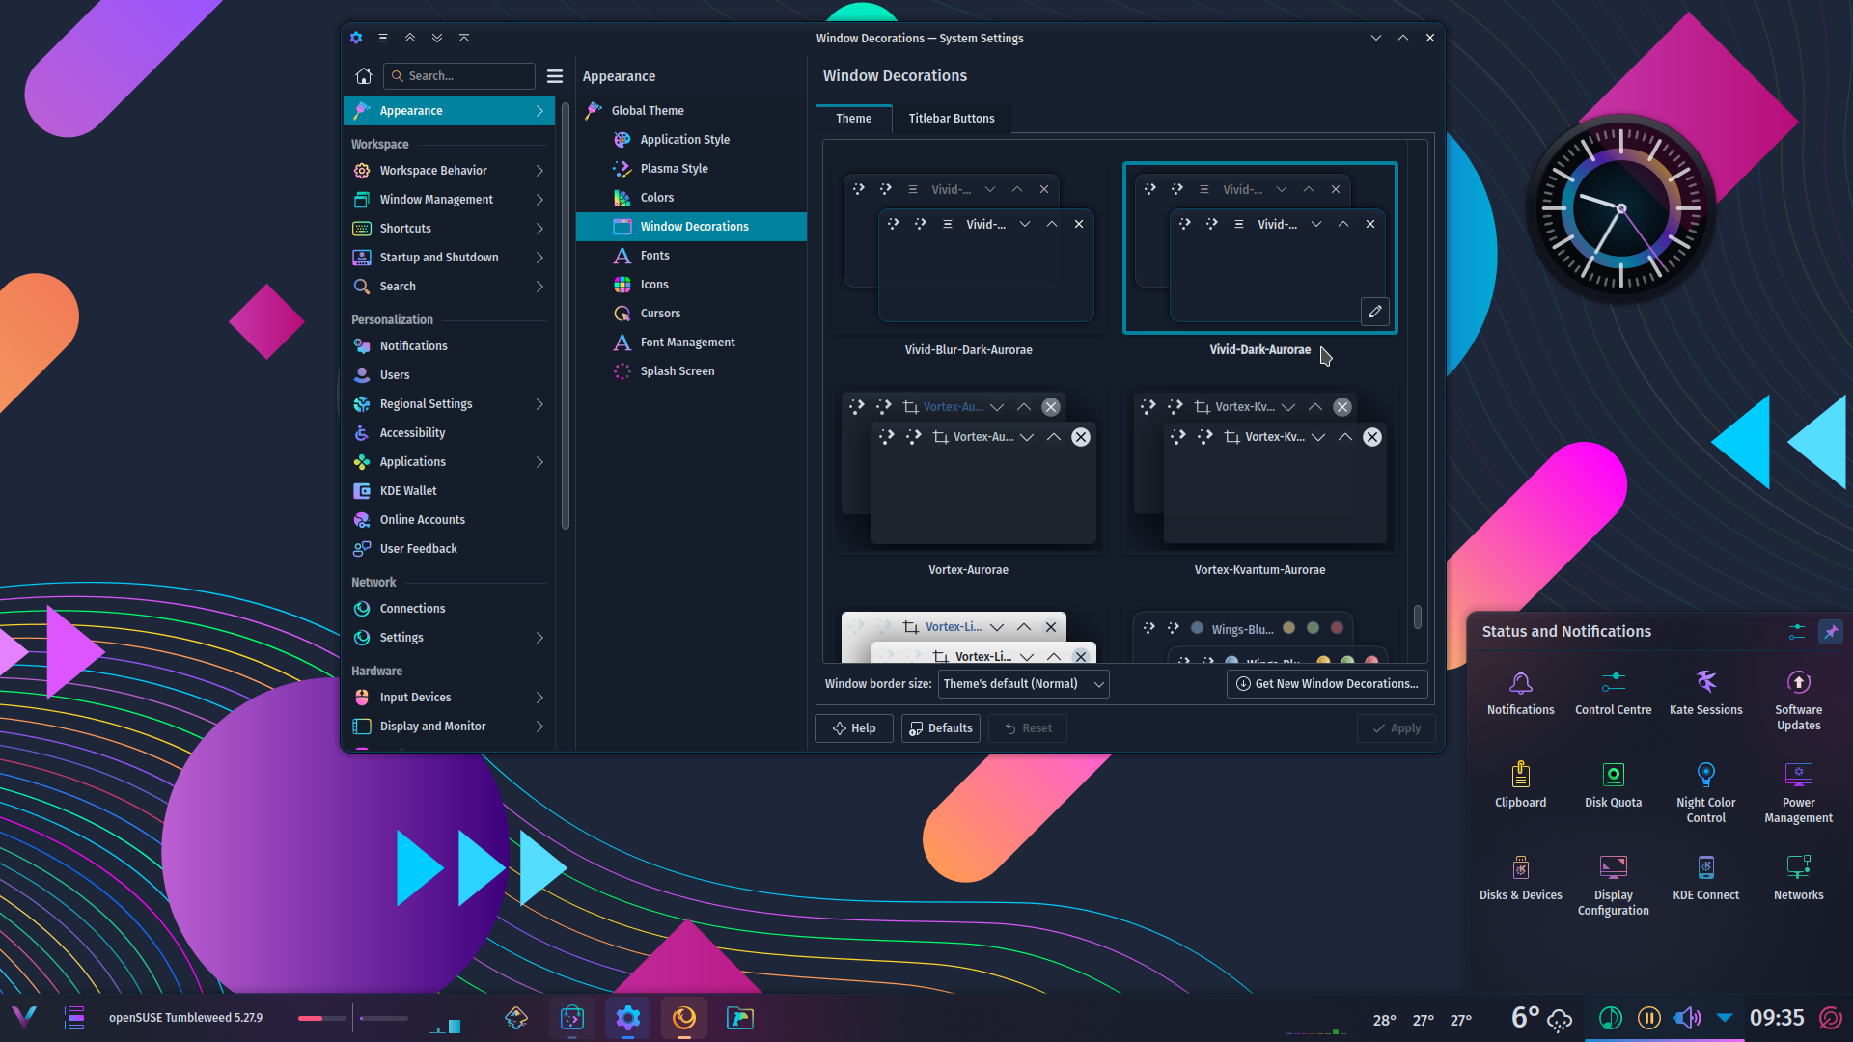The width and height of the screenshot is (1853, 1042).
Task: Click the Splash Screen icon
Action: pyautogui.click(x=622, y=371)
